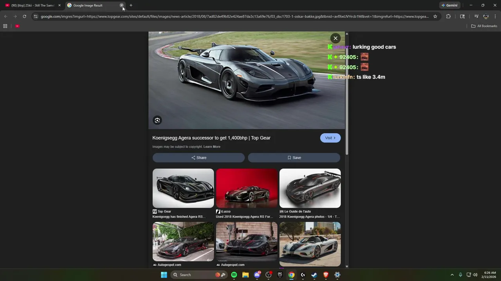This screenshot has width=501, height=281.
Task: Close the 2Skii YouTube tab
Action: coord(59,5)
